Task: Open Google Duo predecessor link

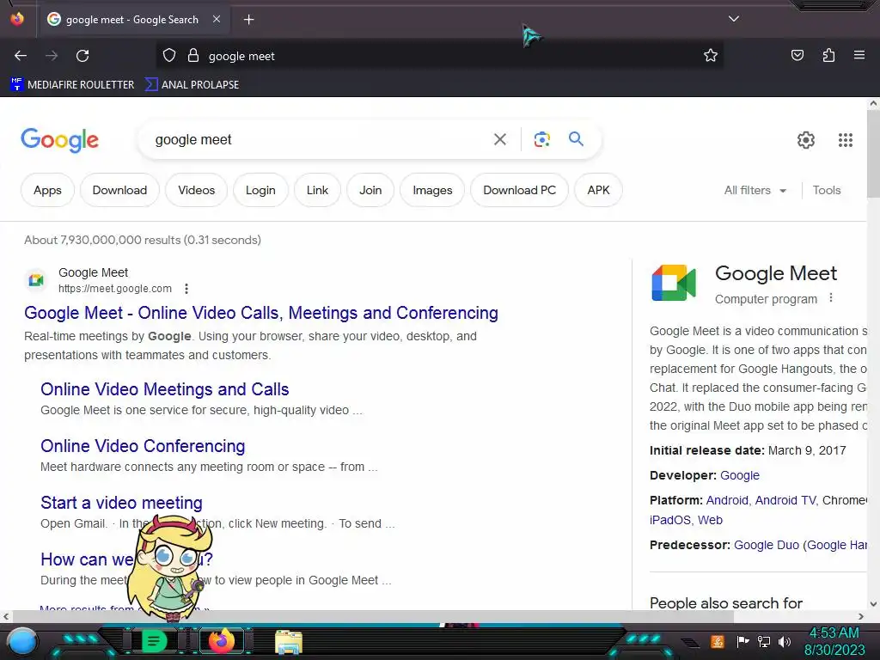Action: (x=766, y=545)
